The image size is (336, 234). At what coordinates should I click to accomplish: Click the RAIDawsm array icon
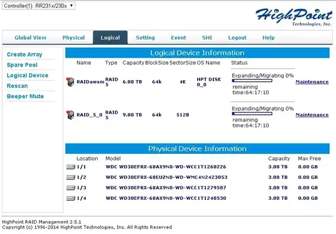pos(70,82)
